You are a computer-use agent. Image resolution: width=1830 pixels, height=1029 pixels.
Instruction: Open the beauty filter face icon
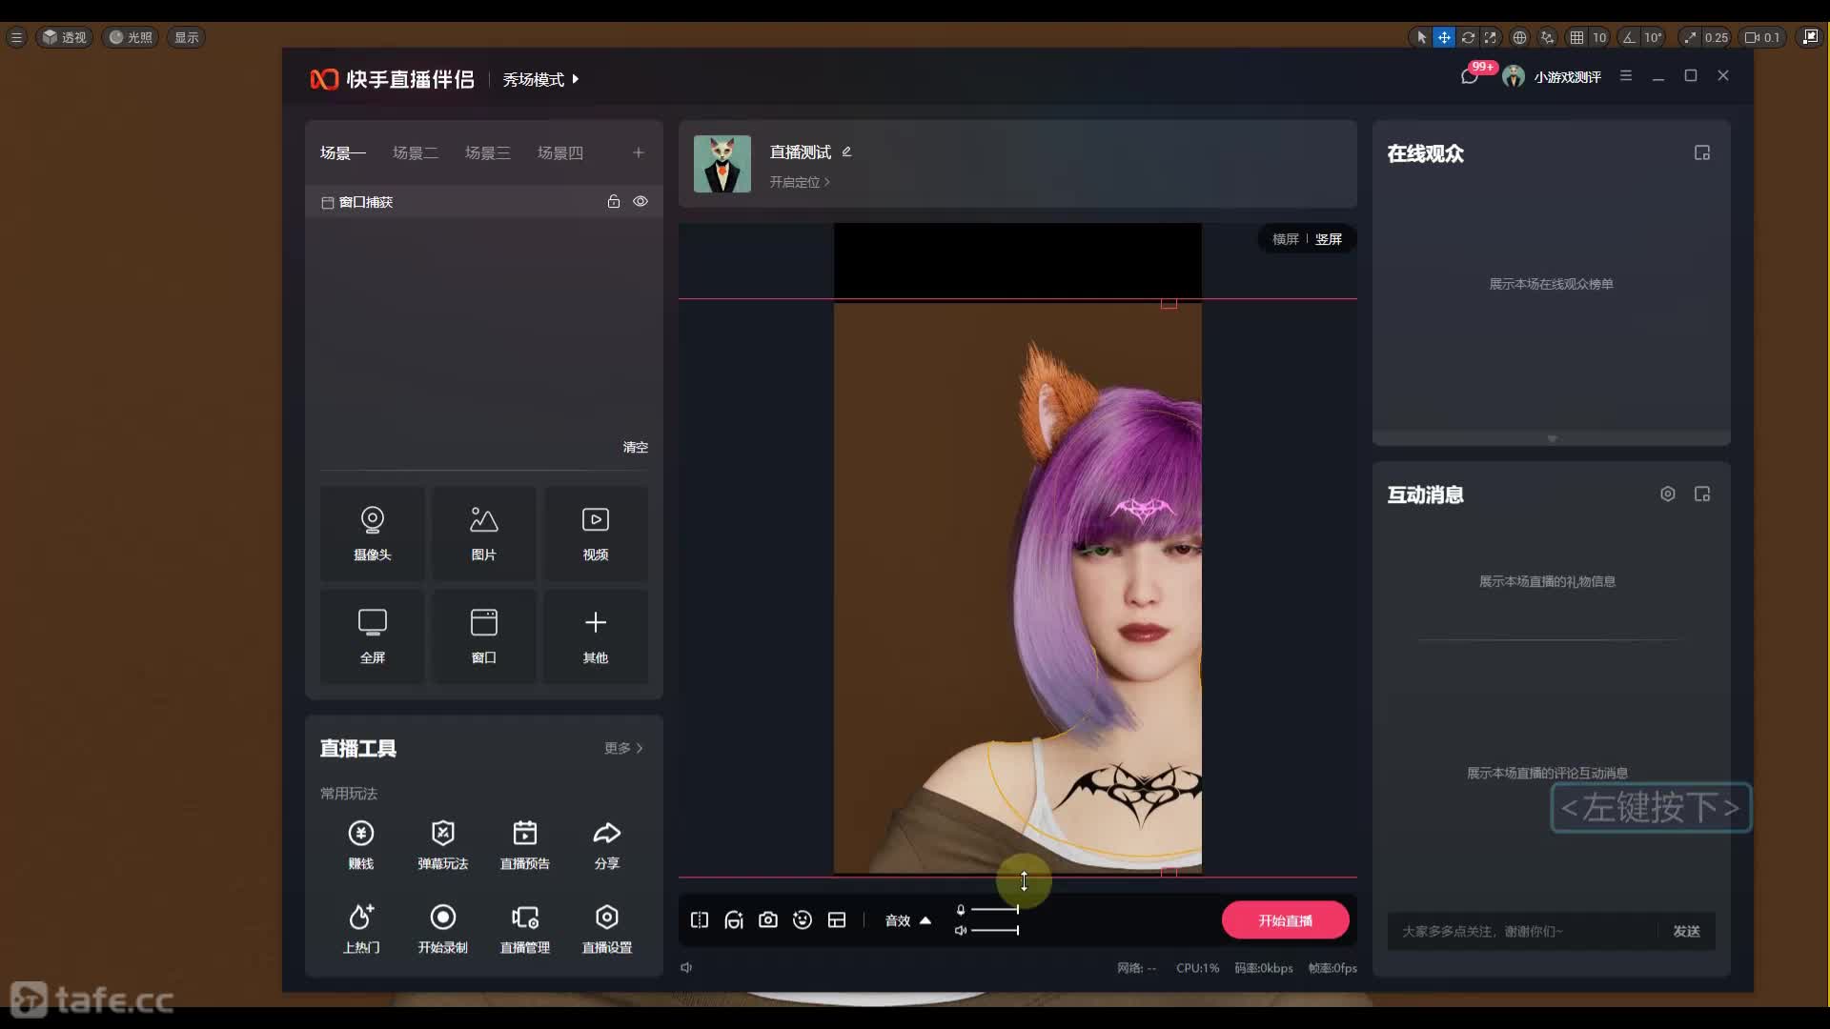(733, 920)
